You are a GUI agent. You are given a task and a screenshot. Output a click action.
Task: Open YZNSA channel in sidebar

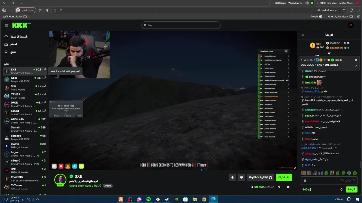25,96
